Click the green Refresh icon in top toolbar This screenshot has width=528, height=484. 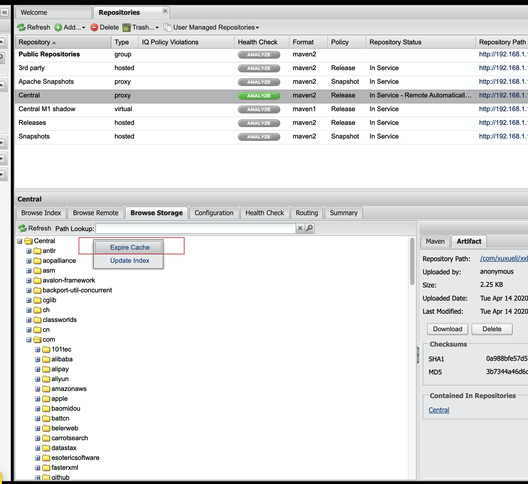coord(21,27)
